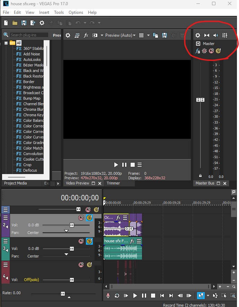
Task: Select the Envelope edit tool
Action: pos(215,296)
